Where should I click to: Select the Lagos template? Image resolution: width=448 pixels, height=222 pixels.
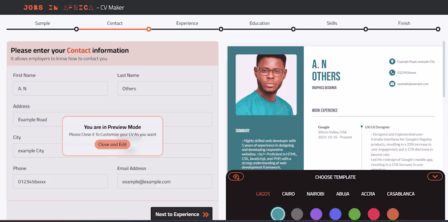coord(263,194)
